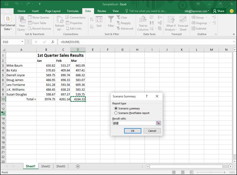Viewport: 237px width, 175px height.
Task: Click the Share button
Action: (219, 11)
